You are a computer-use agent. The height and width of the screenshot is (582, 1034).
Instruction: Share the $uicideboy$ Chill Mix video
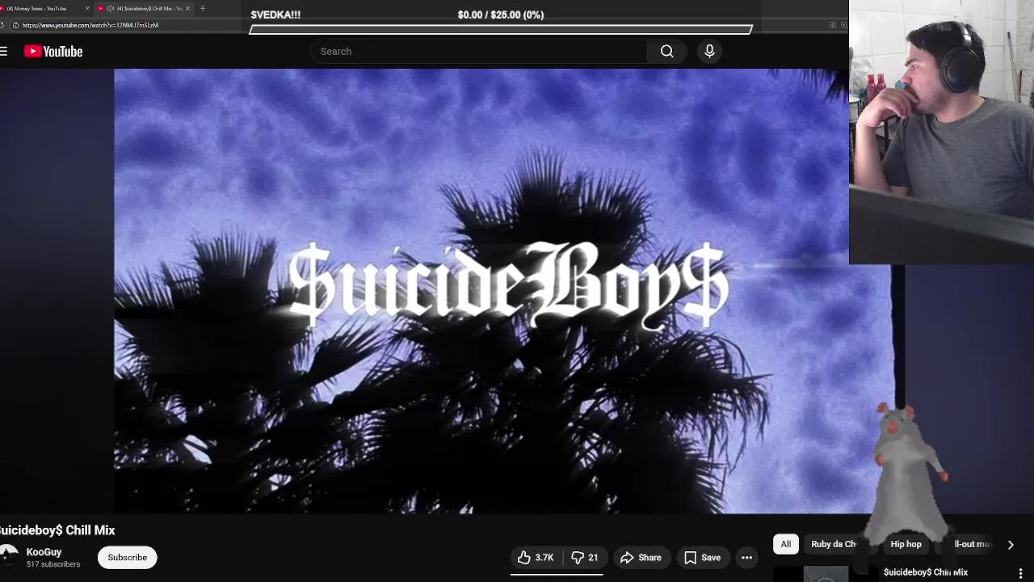tap(641, 558)
